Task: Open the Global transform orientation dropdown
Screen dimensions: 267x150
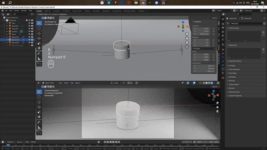Action: point(116,83)
